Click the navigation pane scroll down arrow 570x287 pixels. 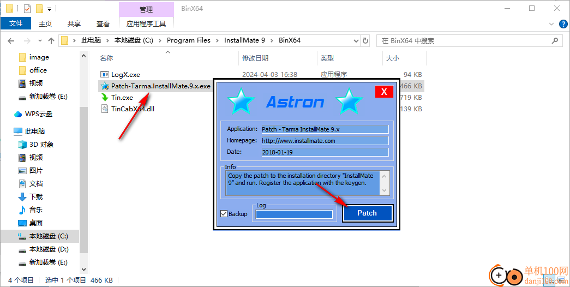point(83,270)
